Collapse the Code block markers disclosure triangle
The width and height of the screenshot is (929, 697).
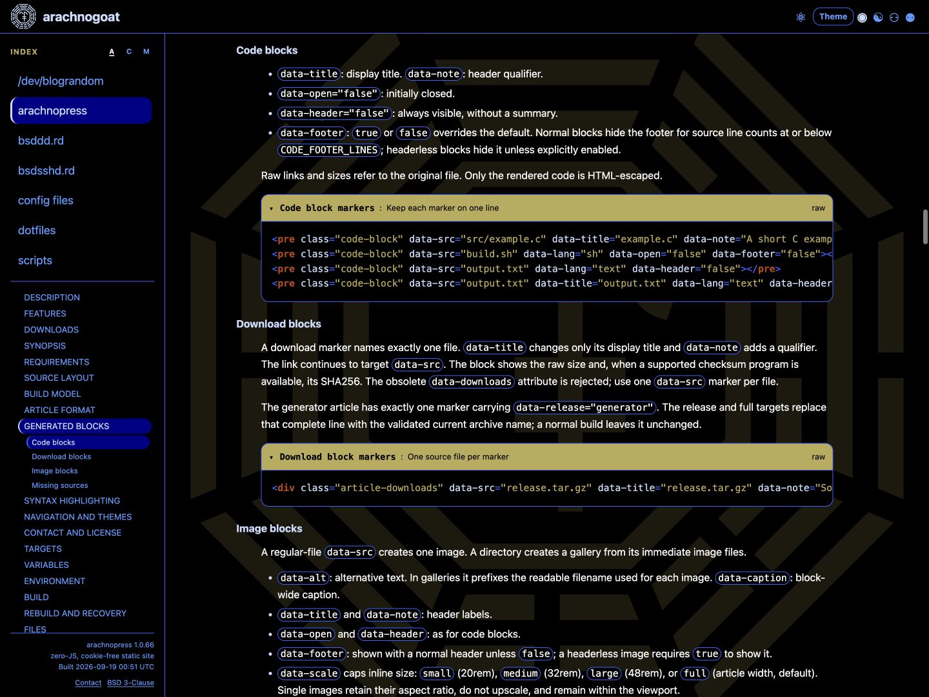click(272, 208)
